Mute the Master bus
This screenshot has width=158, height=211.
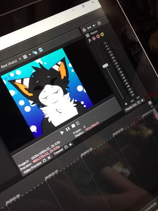coord(98,36)
